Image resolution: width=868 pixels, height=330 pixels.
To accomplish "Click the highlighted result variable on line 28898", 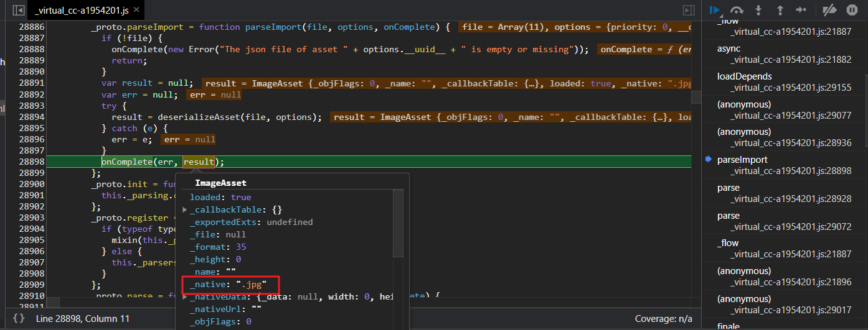I will (199, 162).
